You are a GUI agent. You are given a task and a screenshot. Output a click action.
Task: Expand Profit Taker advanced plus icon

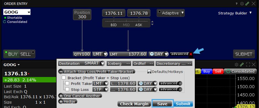pos(180,84)
